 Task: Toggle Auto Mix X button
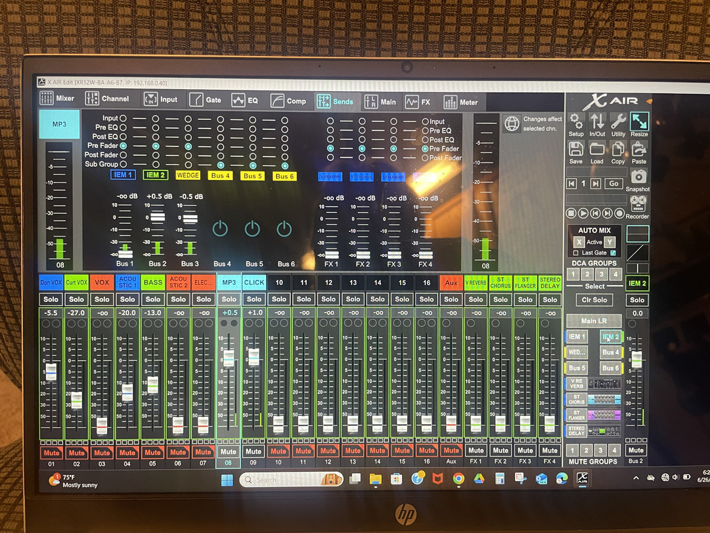579,242
